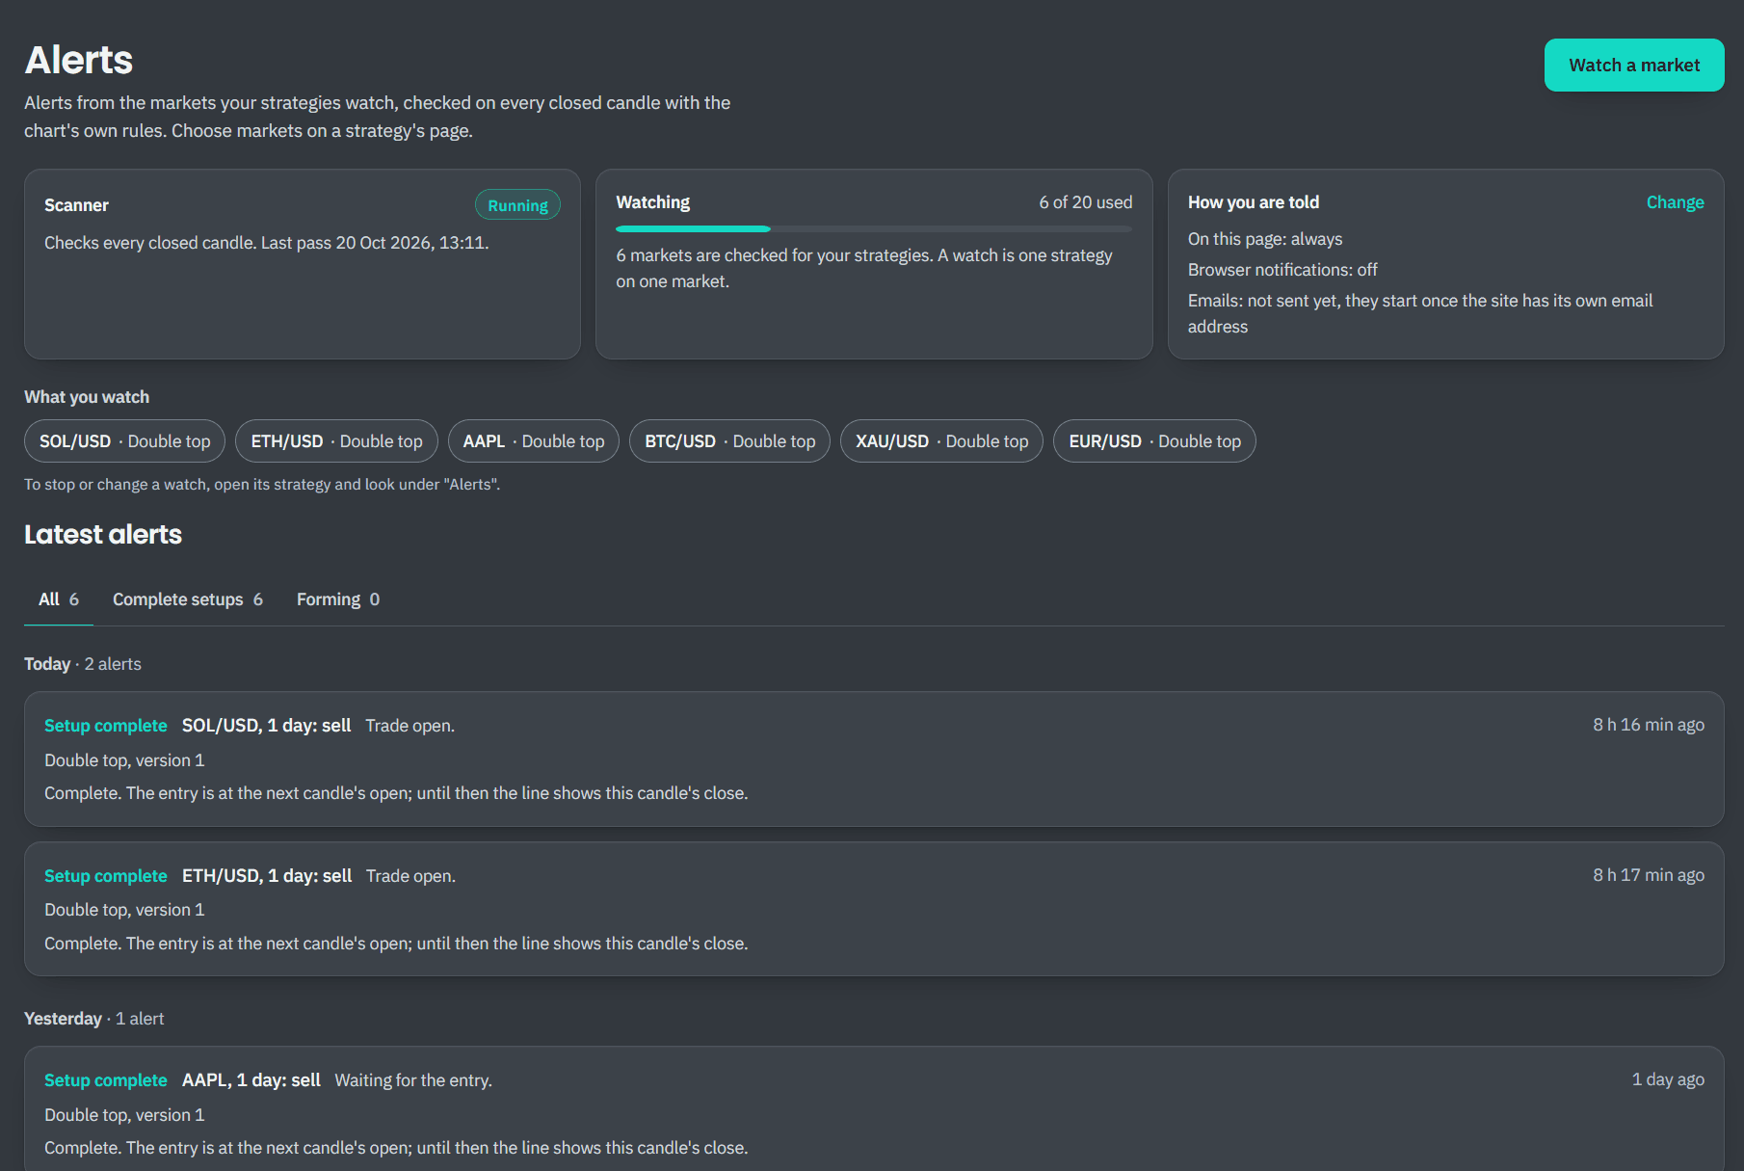Switch to the Forming tab
This screenshot has height=1171, width=1744.
click(338, 599)
